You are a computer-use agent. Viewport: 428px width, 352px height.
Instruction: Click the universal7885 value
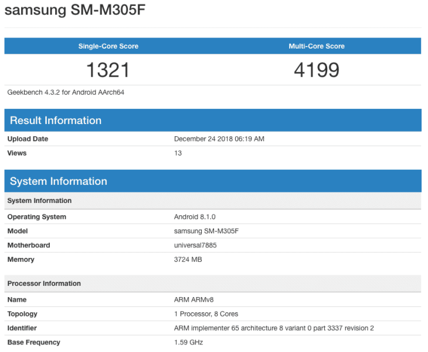click(195, 245)
